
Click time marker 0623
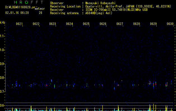[x=53, y=24]
